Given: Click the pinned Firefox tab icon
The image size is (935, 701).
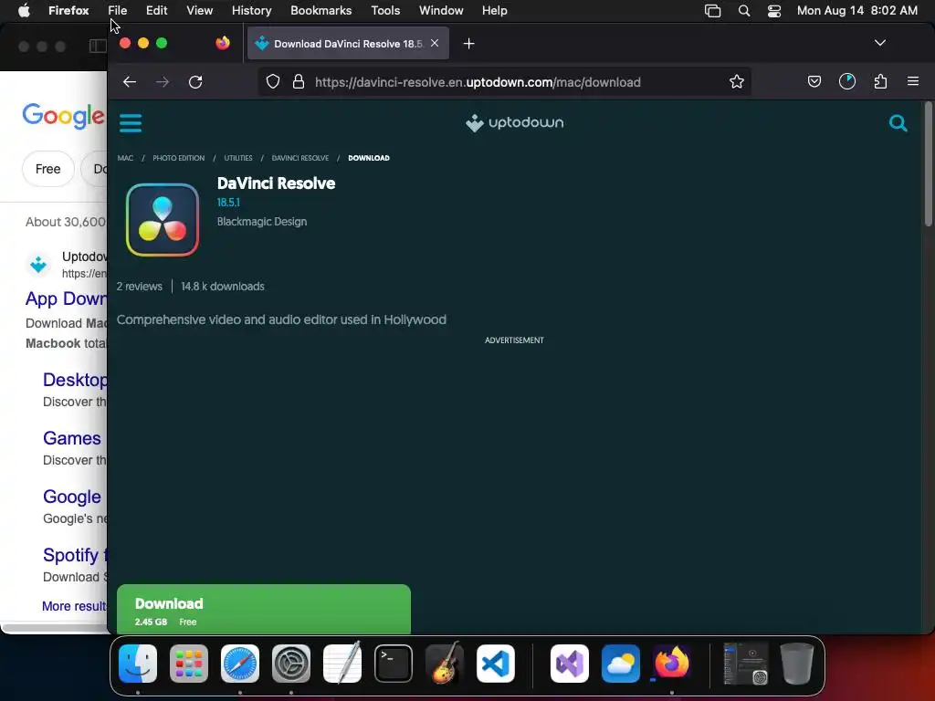Looking at the screenshot, I should coord(223,43).
